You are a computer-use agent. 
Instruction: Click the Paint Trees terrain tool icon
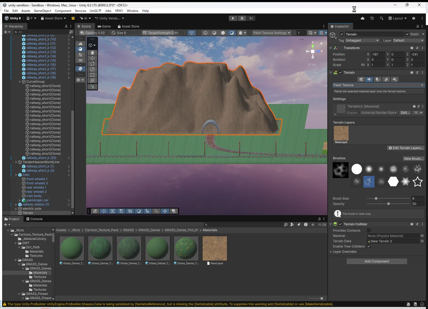tap(378, 79)
